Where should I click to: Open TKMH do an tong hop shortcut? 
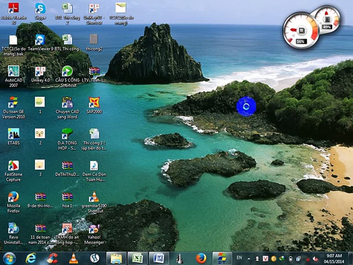(67, 228)
